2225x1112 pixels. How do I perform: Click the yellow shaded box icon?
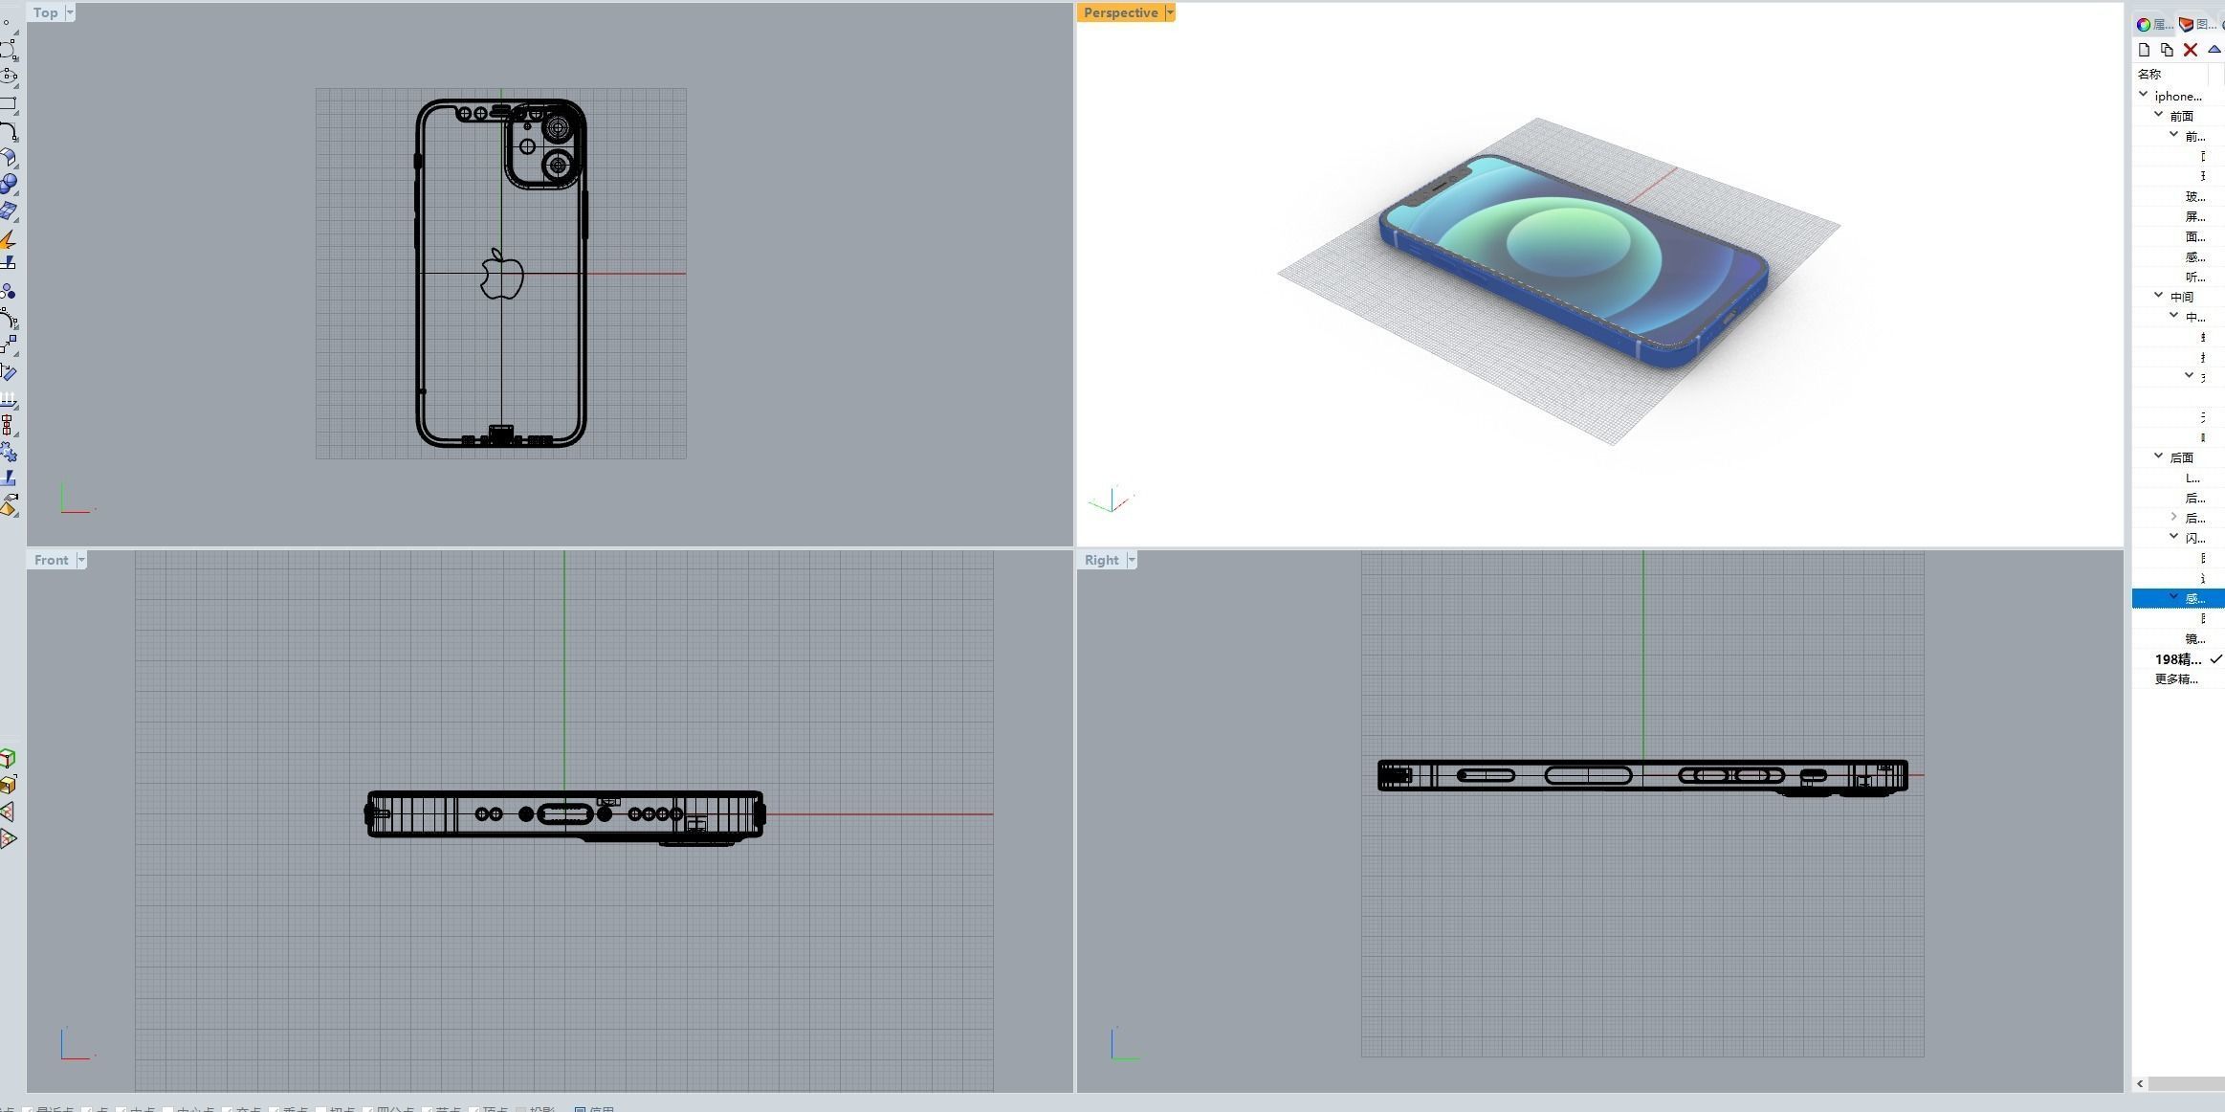[8, 786]
